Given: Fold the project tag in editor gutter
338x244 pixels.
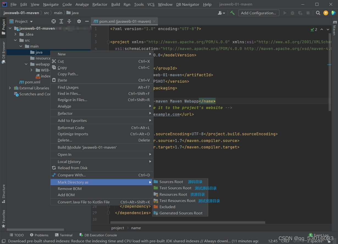Looking at the screenshot, I should (108, 42).
